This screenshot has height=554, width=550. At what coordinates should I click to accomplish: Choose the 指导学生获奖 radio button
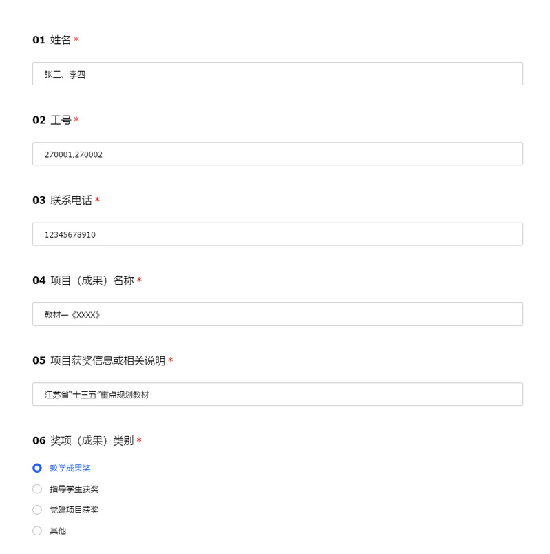point(37,489)
